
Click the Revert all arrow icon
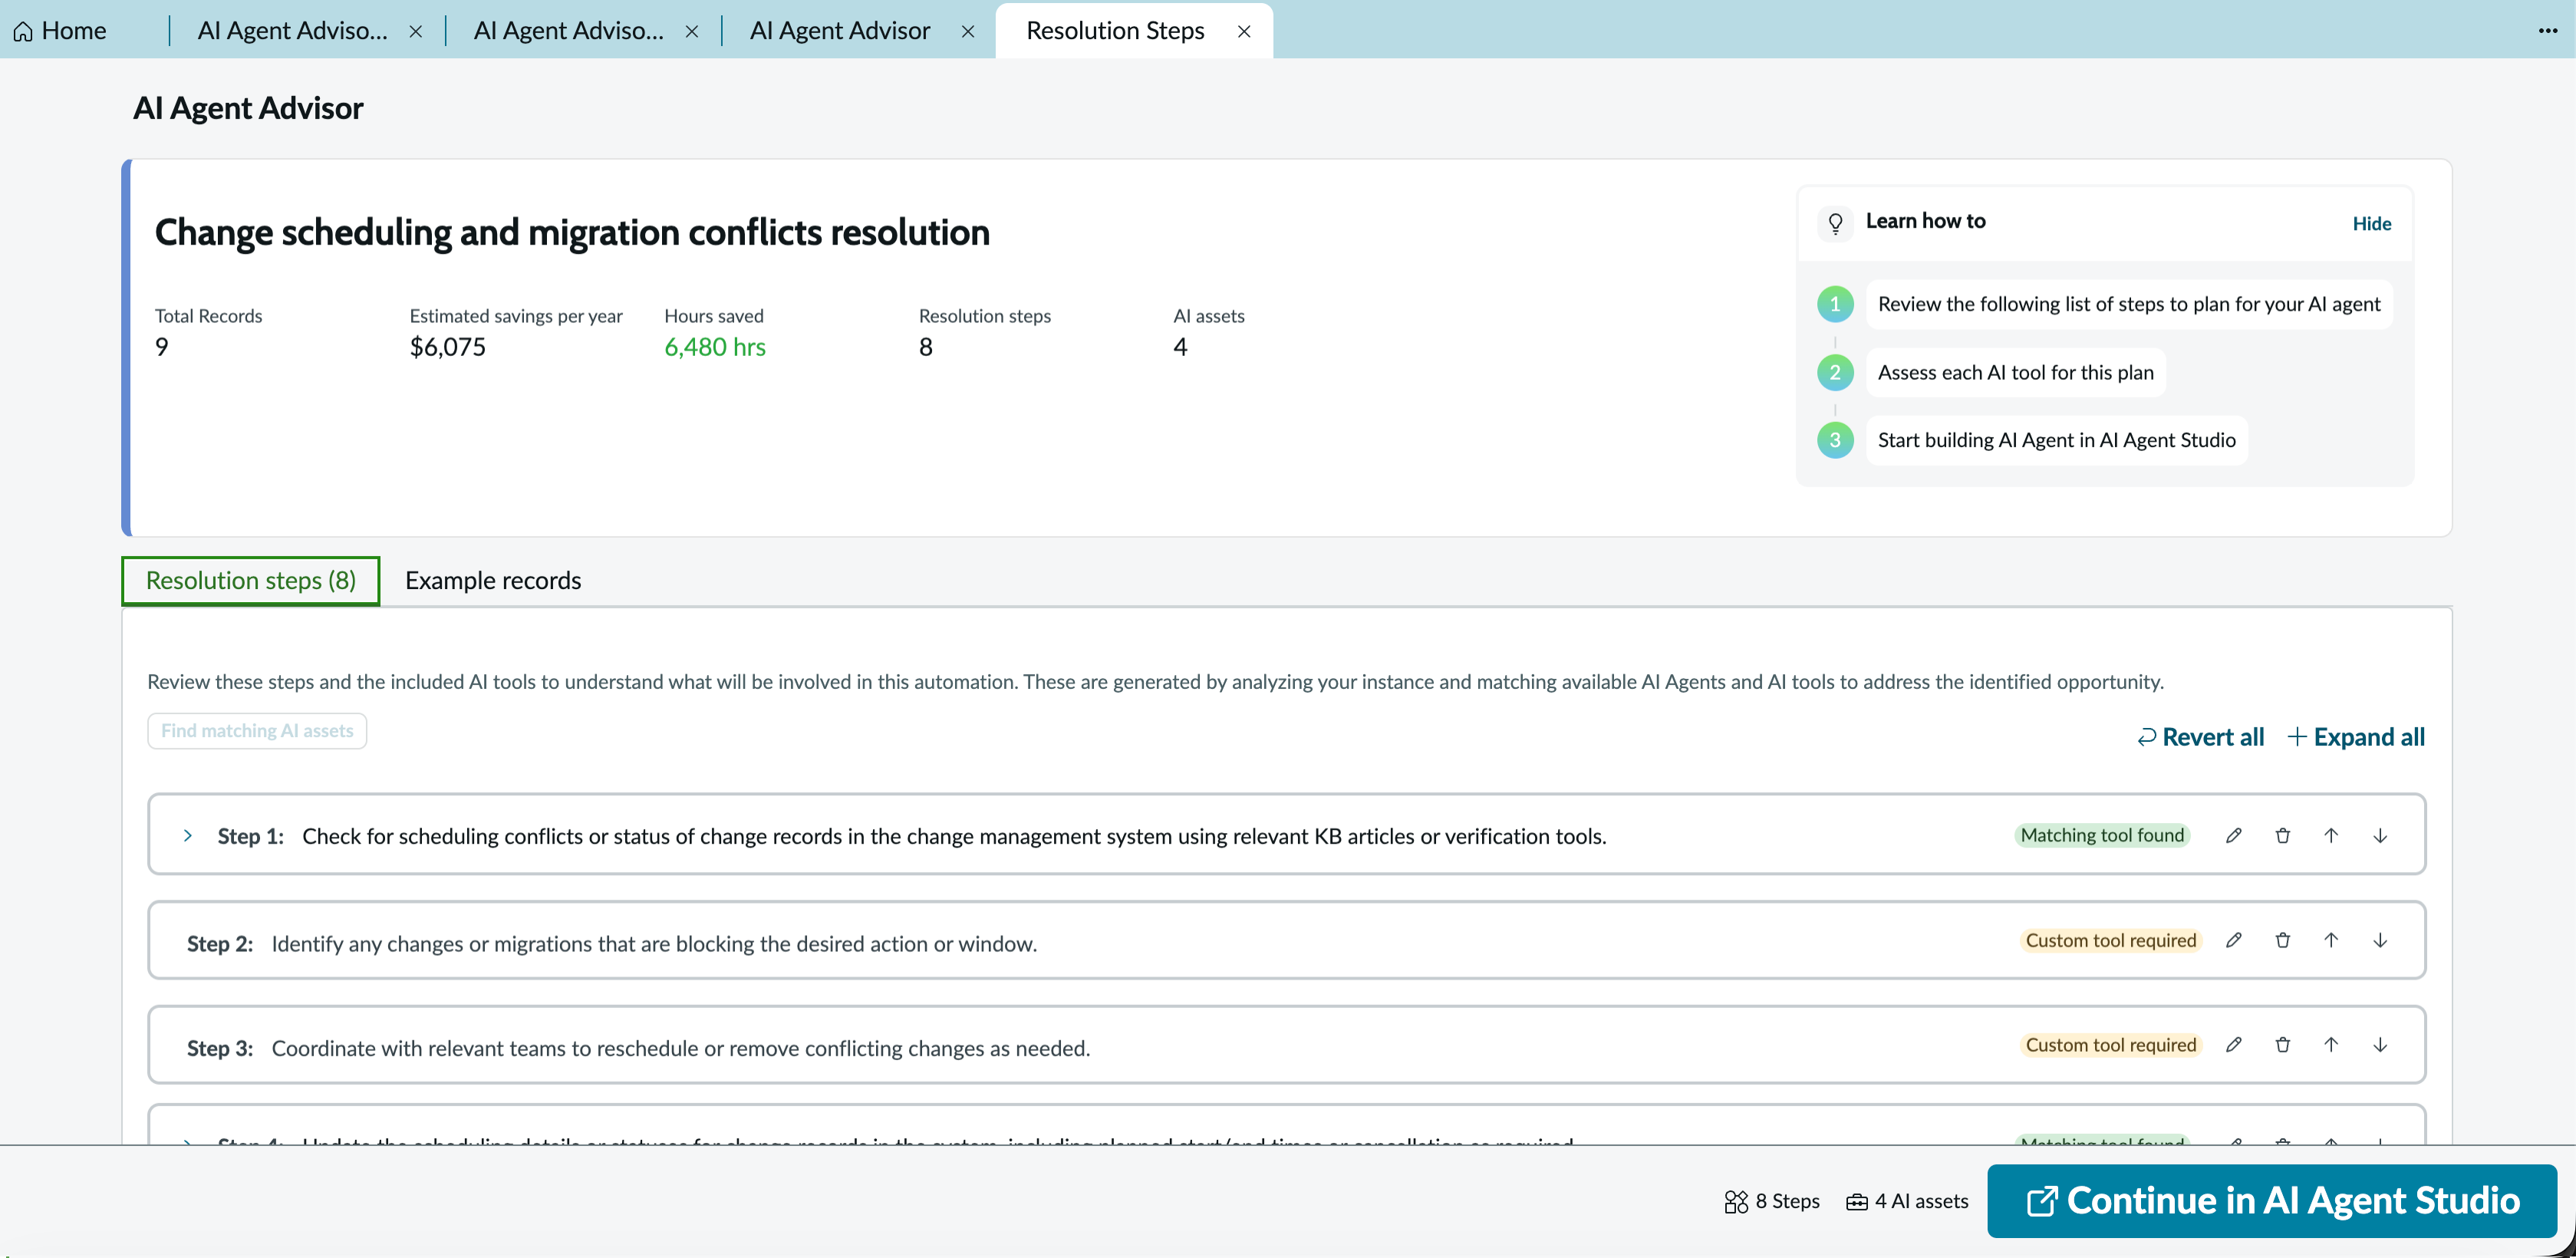(2146, 737)
